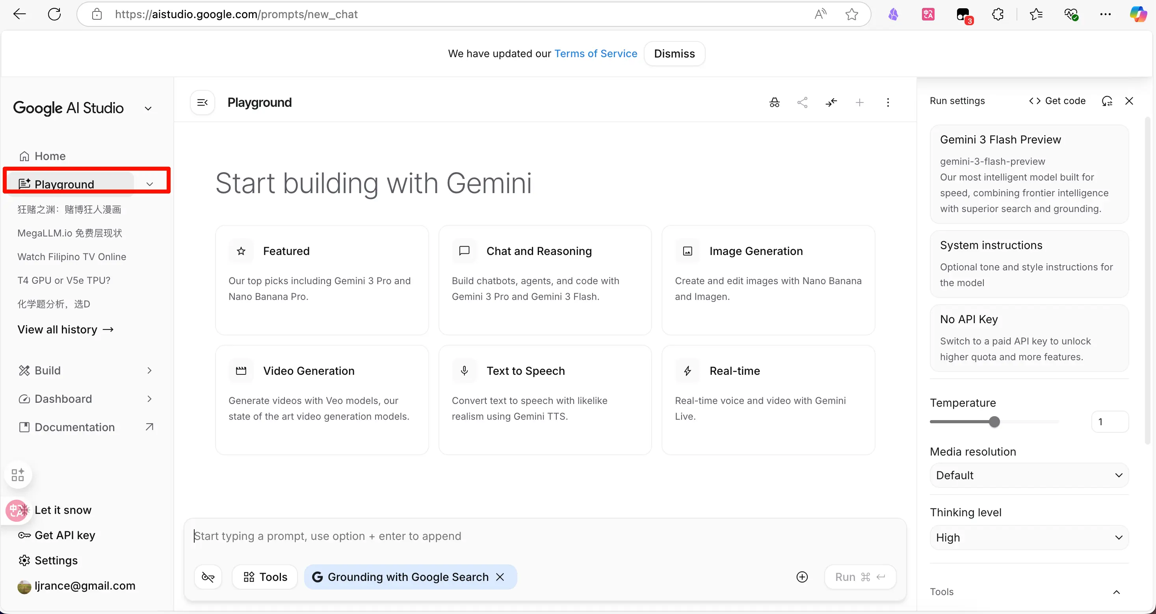Viewport: 1156px width, 614px height.
Task: Open the three-dot more options menu
Action: click(888, 102)
